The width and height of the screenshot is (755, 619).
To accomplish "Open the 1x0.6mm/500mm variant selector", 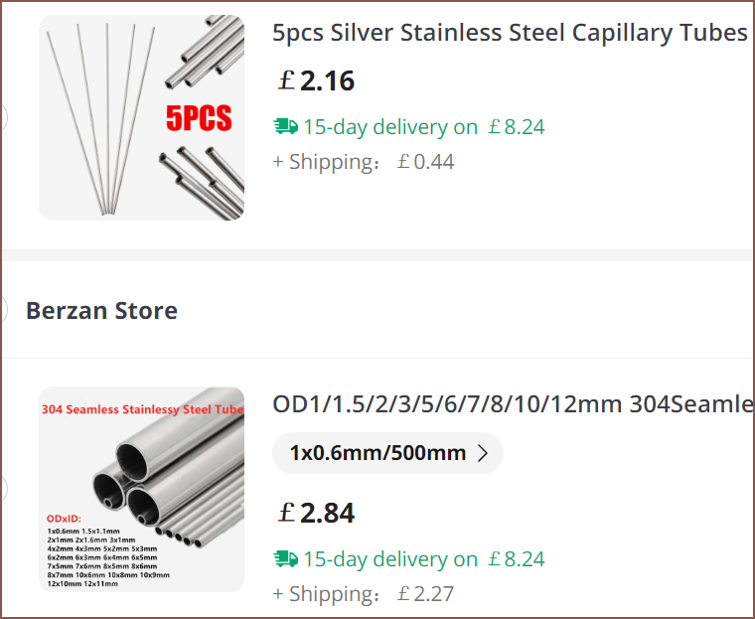I will (387, 453).
